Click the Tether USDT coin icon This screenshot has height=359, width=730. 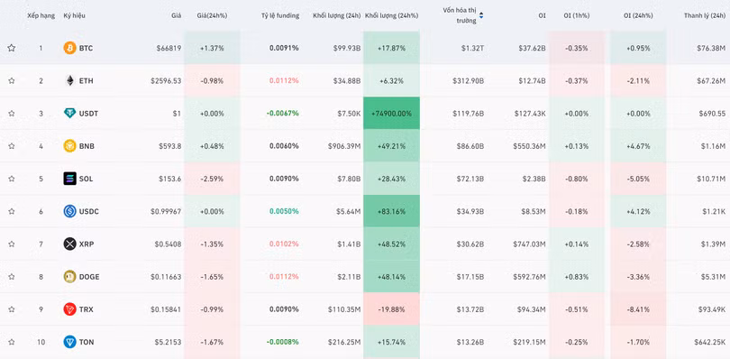69,114
